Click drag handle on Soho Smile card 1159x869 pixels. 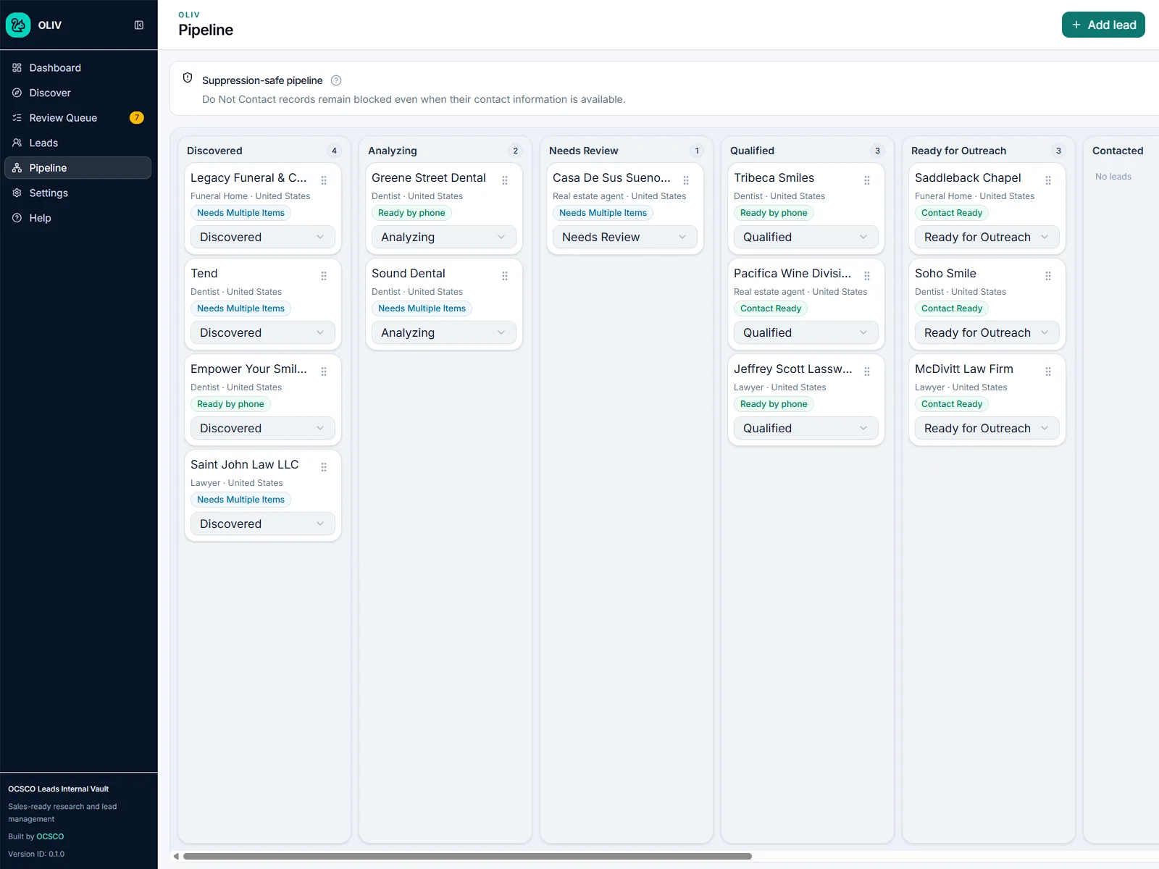click(x=1048, y=276)
